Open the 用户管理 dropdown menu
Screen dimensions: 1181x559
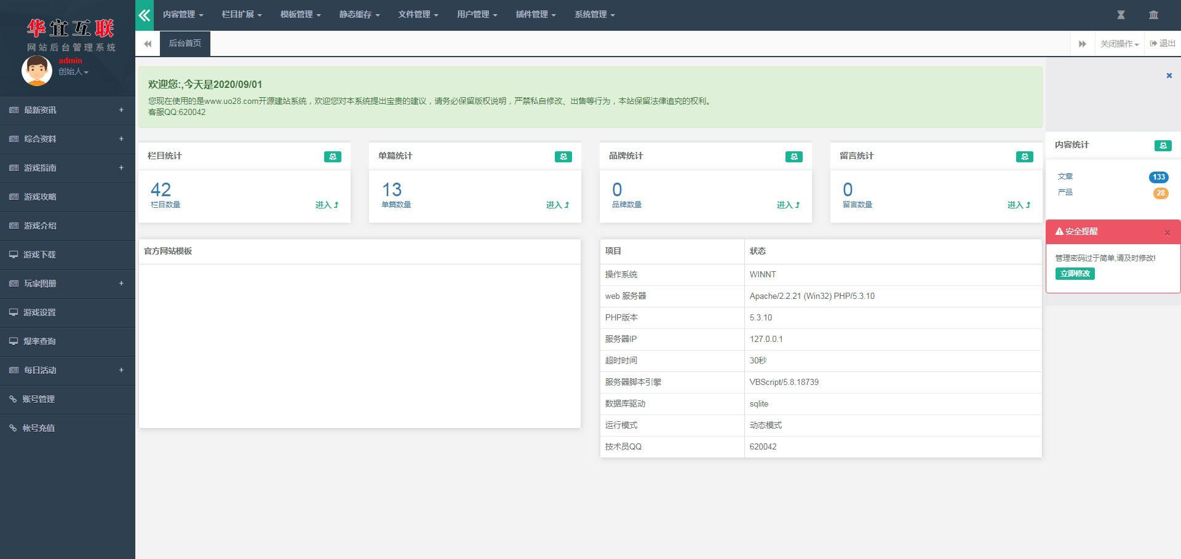click(x=477, y=15)
